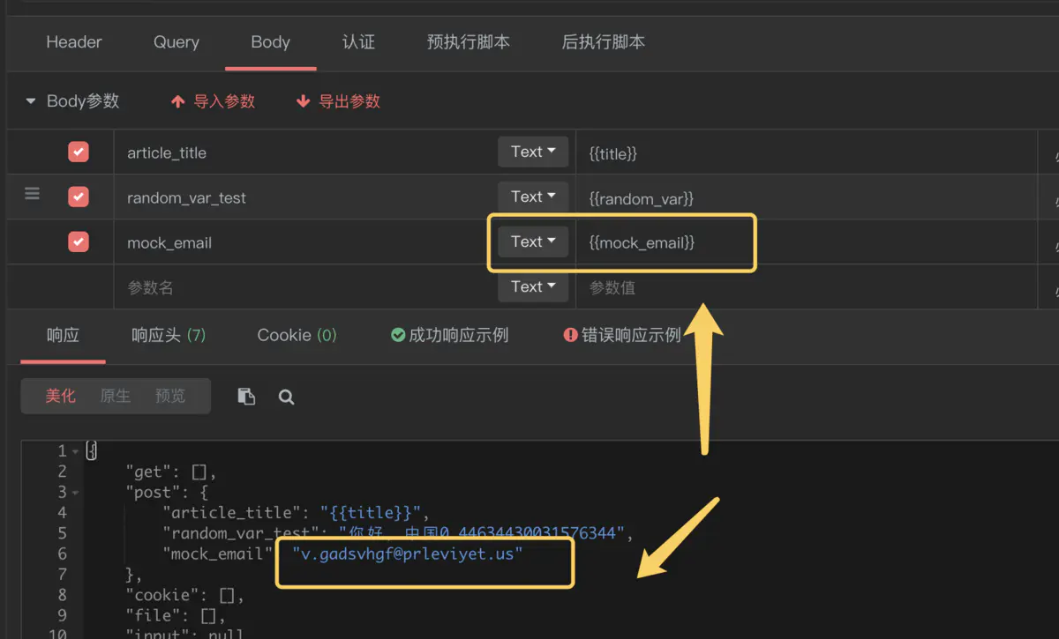Click the {{random_var}} value field
Screen dimensions: 1059x639
807,197
